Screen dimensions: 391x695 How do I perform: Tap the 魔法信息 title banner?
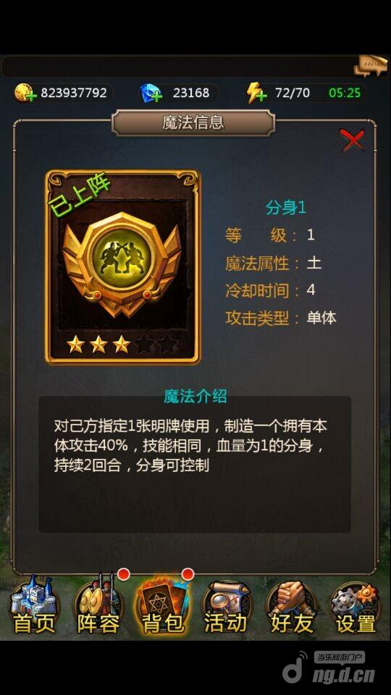pos(193,122)
